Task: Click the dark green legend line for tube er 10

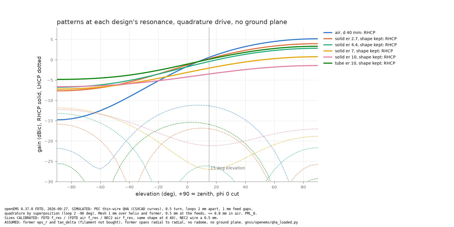Action: point(328,63)
